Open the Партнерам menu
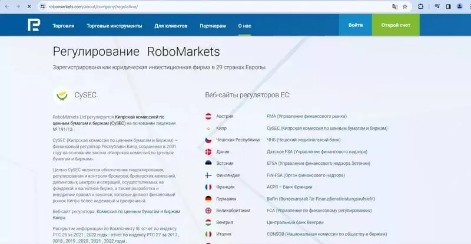The width and height of the screenshot is (471, 244). click(x=213, y=26)
